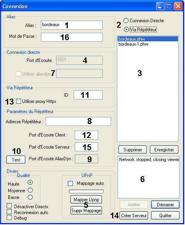Enable the Utiliser proxy Https checkbox
This screenshot has height=225, width=185.
(x=18, y=101)
